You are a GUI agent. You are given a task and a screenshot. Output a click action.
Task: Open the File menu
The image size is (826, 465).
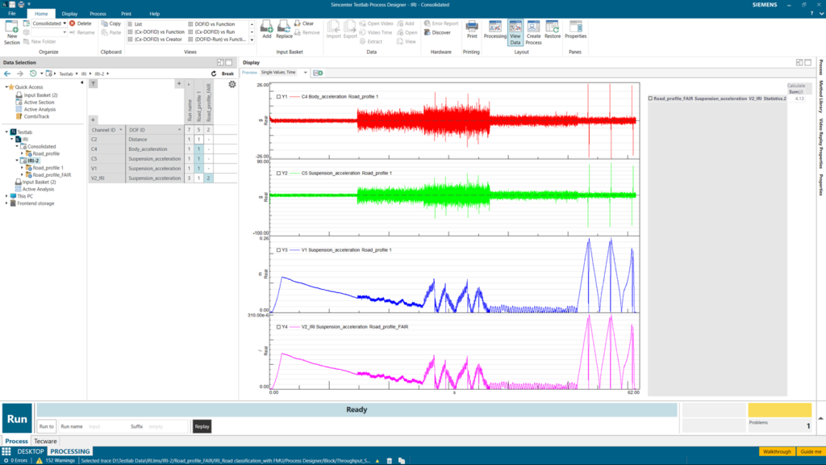(x=11, y=14)
